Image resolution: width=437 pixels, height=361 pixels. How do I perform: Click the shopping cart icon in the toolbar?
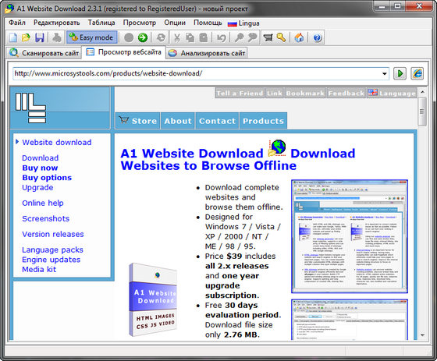(x=268, y=37)
